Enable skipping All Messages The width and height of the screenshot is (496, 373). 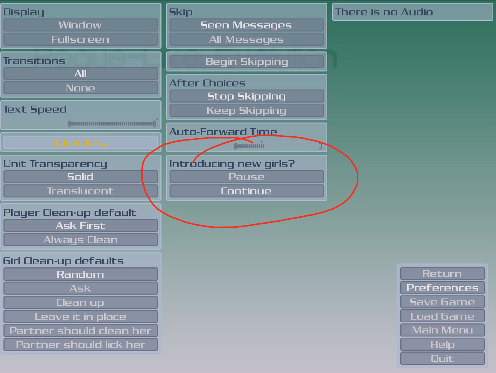246,39
